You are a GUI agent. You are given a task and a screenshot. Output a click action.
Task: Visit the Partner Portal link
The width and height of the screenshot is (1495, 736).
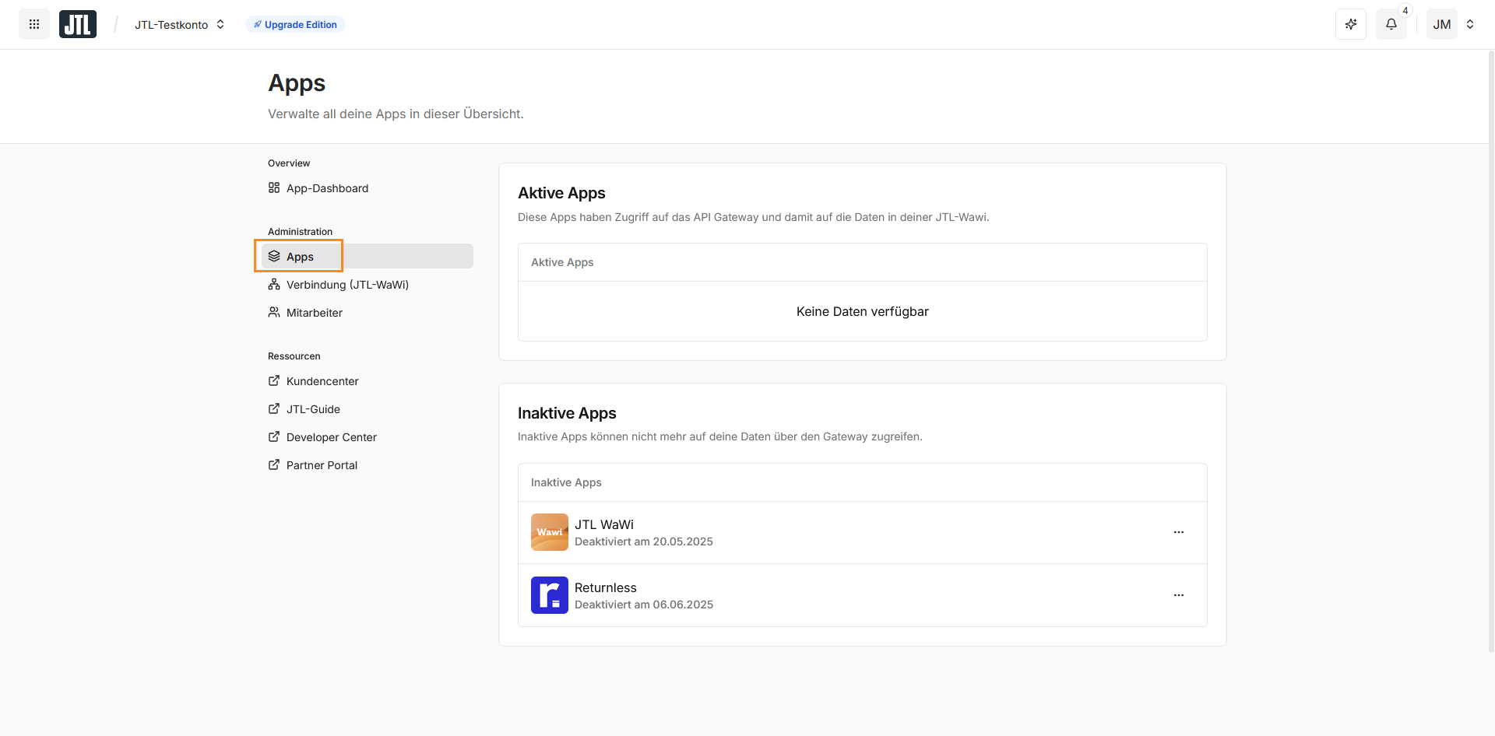tap(368, 465)
